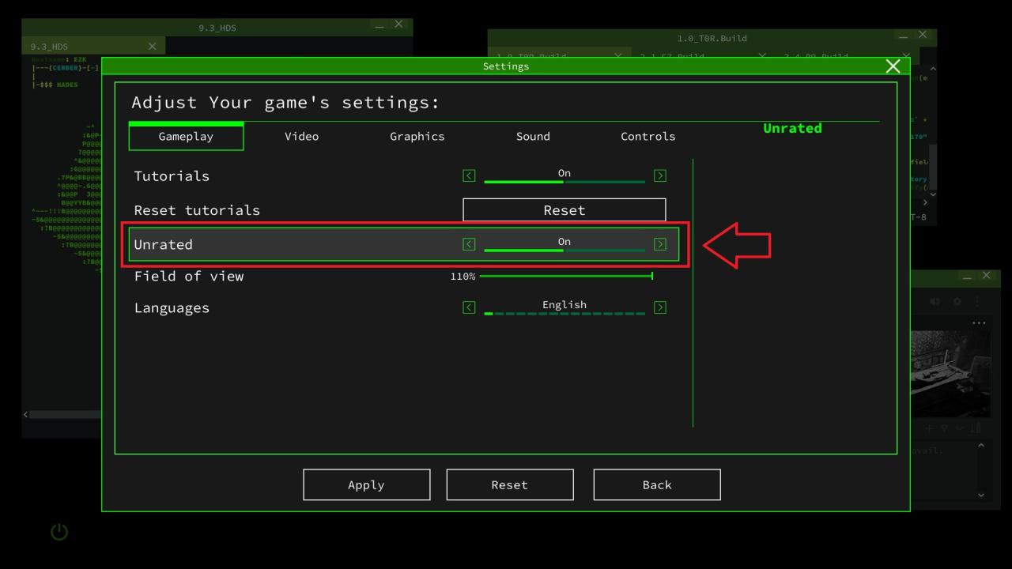Click the Field of view slider
Image resolution: width=1012 pixels, height=569 pixels.
(x=565, y=276)
